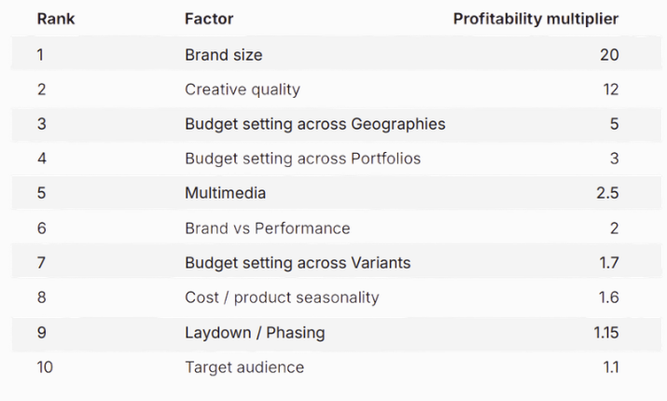Image resolution: width=667 pixels, height=401 pixels.
Task: Click the Laydown / Phasing cell
Action: [255, 332]
